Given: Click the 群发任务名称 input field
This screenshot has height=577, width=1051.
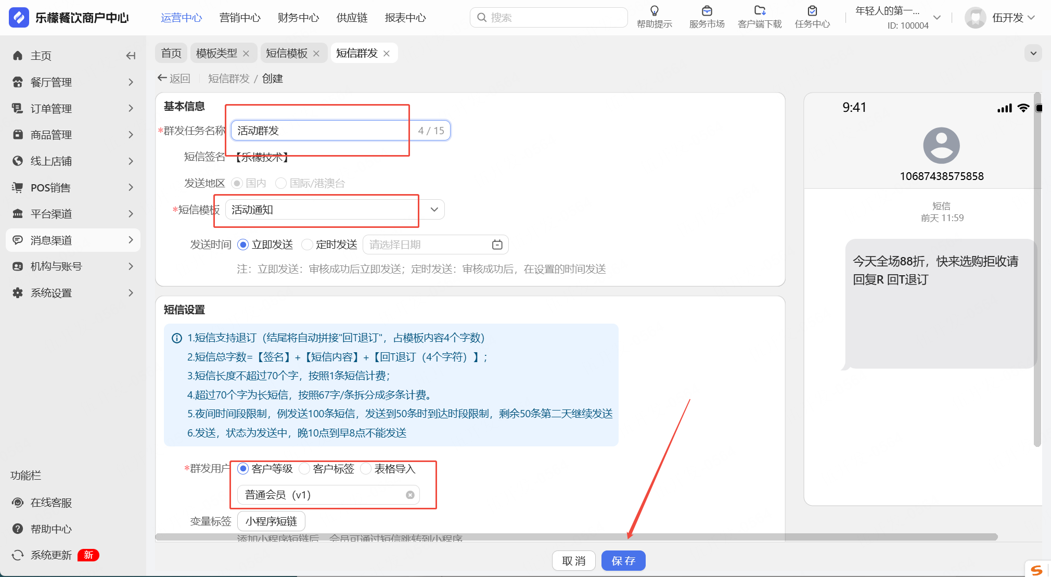Looking at the screenshot, I should (x=323, y=131).
